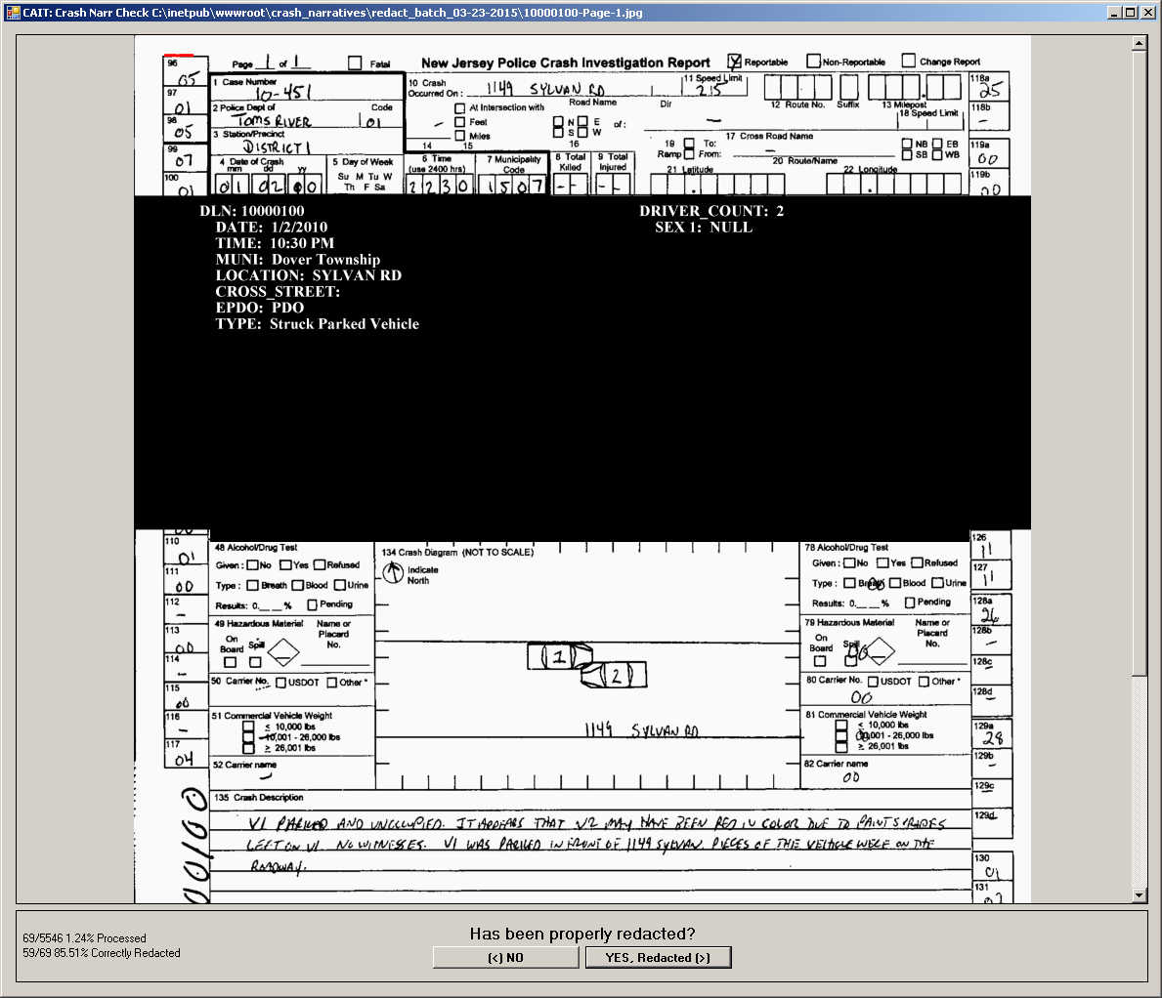This screenshot has height=998, width=1162.
Task: Click the 'TYPE: Struck Parked Vehicle' text
Action: coord(318,323)
